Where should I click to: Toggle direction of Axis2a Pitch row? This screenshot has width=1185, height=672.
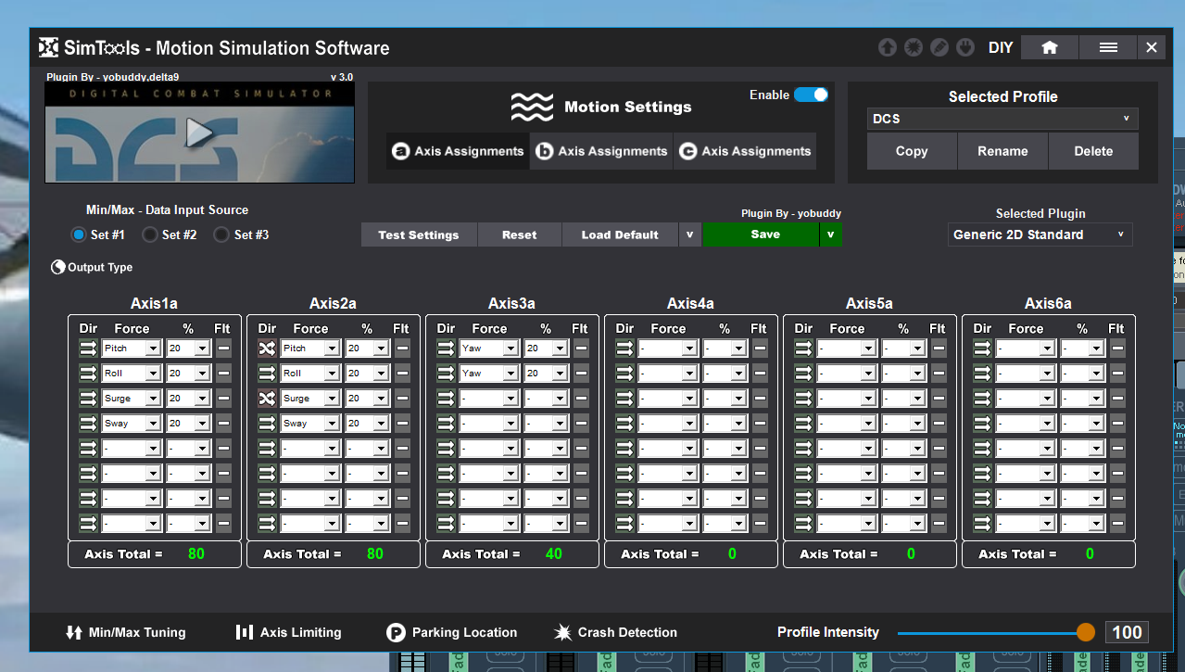point(267,349)
